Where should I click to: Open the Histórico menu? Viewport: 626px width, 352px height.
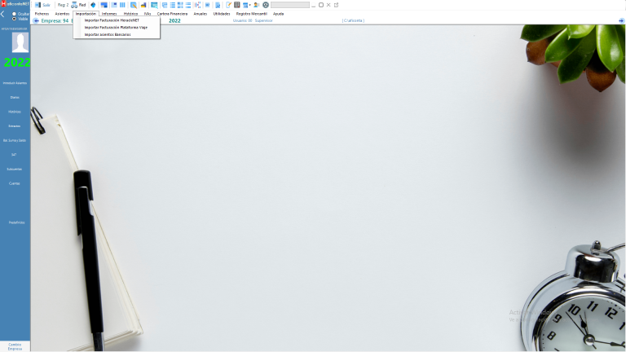click(130, 14)
